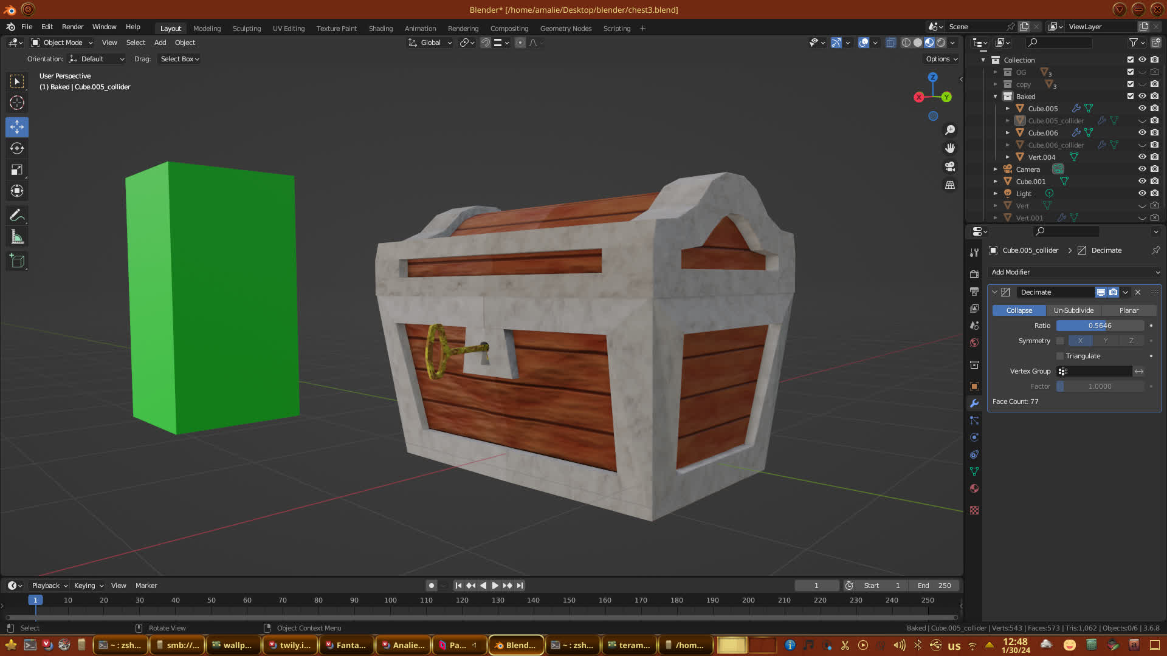
Task: Collapse the Baked collection in outliner
Action: pos(995,97)
